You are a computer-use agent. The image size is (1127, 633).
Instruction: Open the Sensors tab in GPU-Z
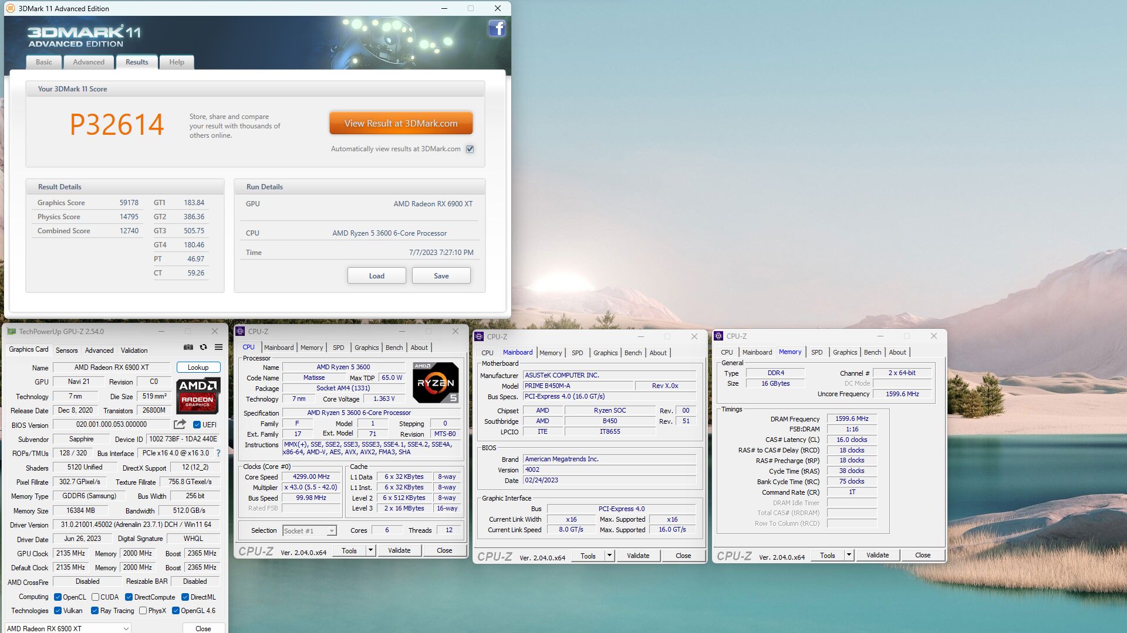tap(66, 350)
